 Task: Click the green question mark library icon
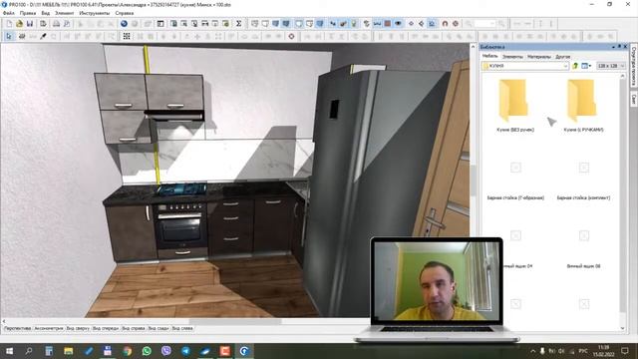coord(575,66)
